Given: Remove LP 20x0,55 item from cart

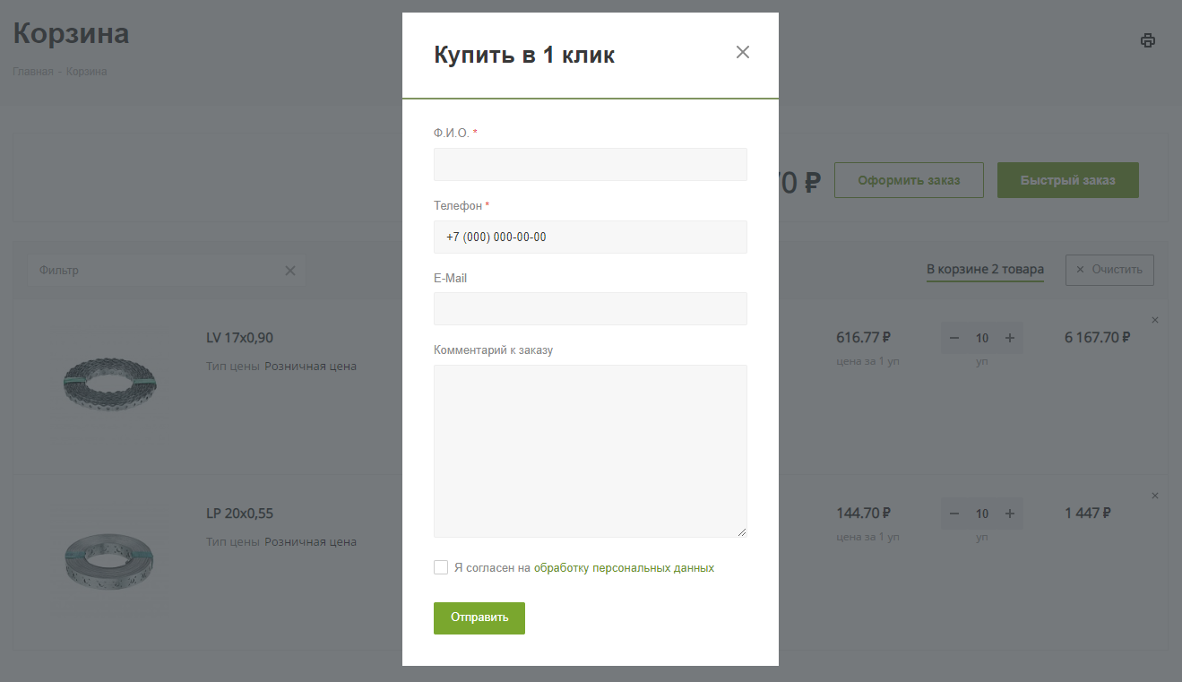Looking at the screenshot, I should (1154, 496).
